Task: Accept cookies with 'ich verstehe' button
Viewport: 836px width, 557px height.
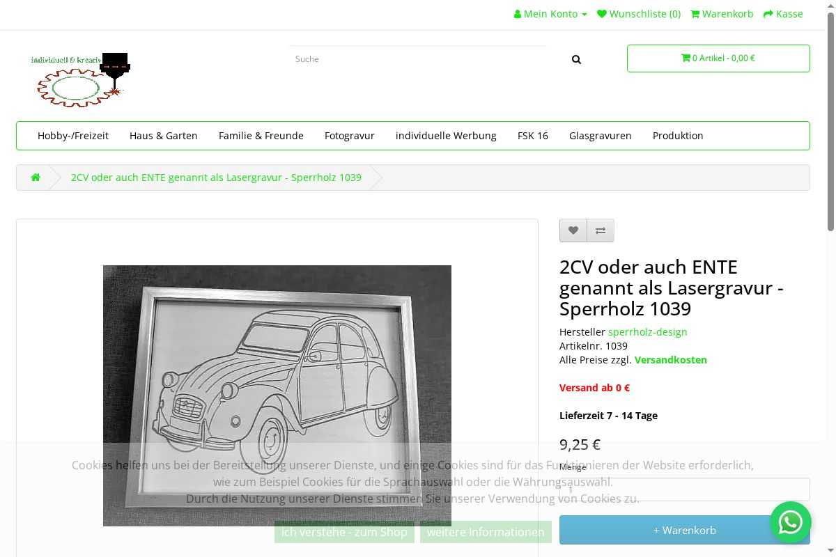Action: click(344, 532)
